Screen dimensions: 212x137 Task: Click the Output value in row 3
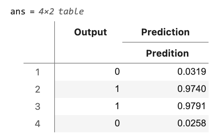tap(117, 107)
